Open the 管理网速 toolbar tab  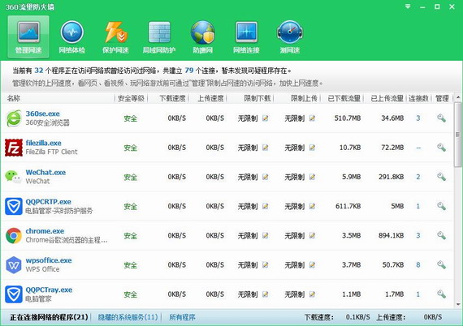coord(28,36)
